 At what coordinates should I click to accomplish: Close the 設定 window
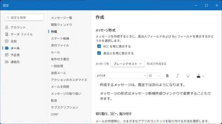click(217, 5)
